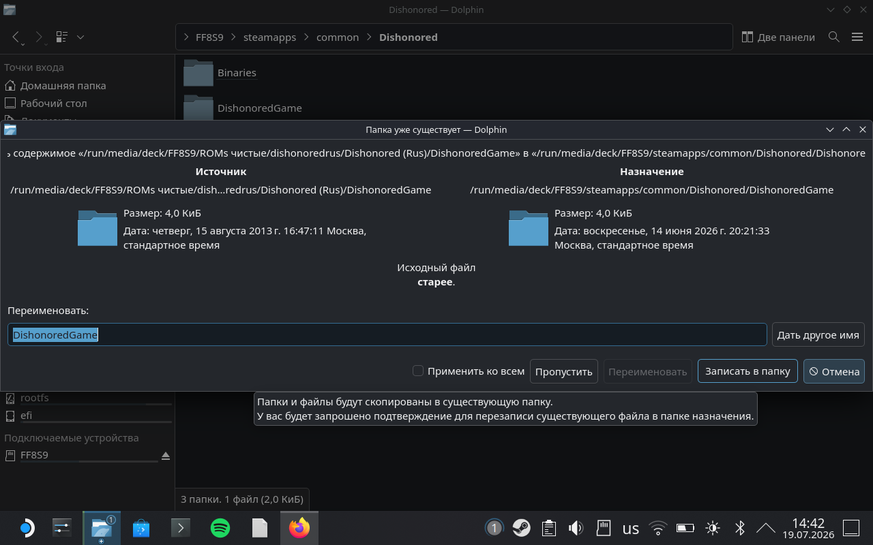Cancel the dialog with Отмена

834,371
